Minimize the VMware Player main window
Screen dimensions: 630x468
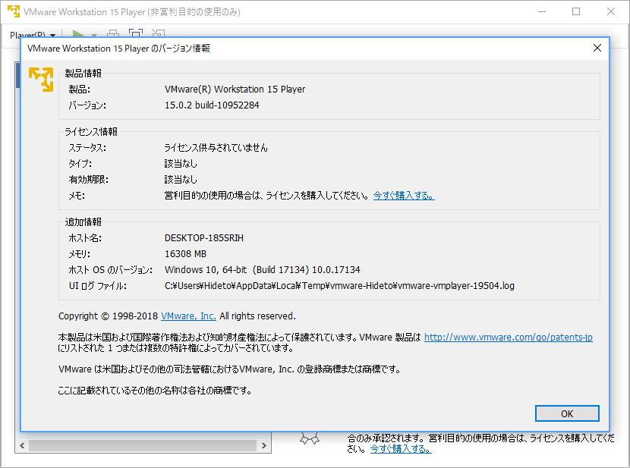(x=541, y=11)
